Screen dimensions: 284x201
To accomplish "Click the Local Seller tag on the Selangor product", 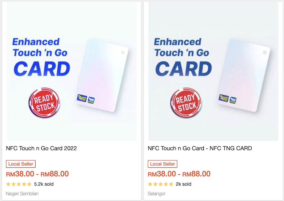I will [162, 164].
